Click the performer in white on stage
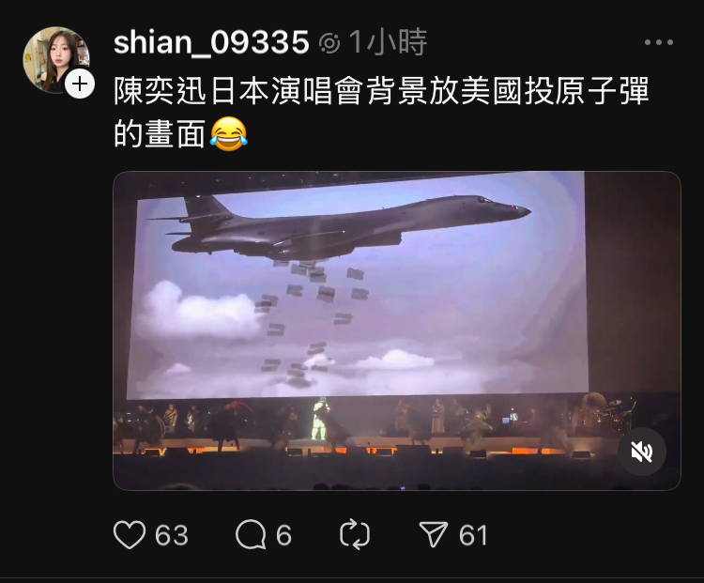Image resolution: width=704 pixels, height=583 pixels. [319, 419]
